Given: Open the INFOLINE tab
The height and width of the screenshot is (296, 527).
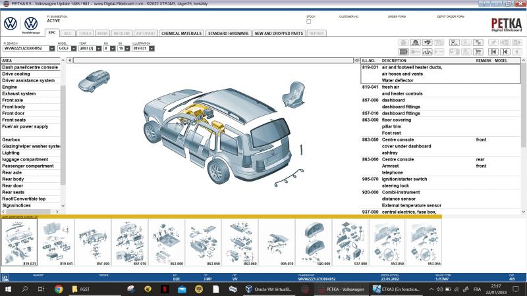Looking at the screenshot, I should 122,34.
